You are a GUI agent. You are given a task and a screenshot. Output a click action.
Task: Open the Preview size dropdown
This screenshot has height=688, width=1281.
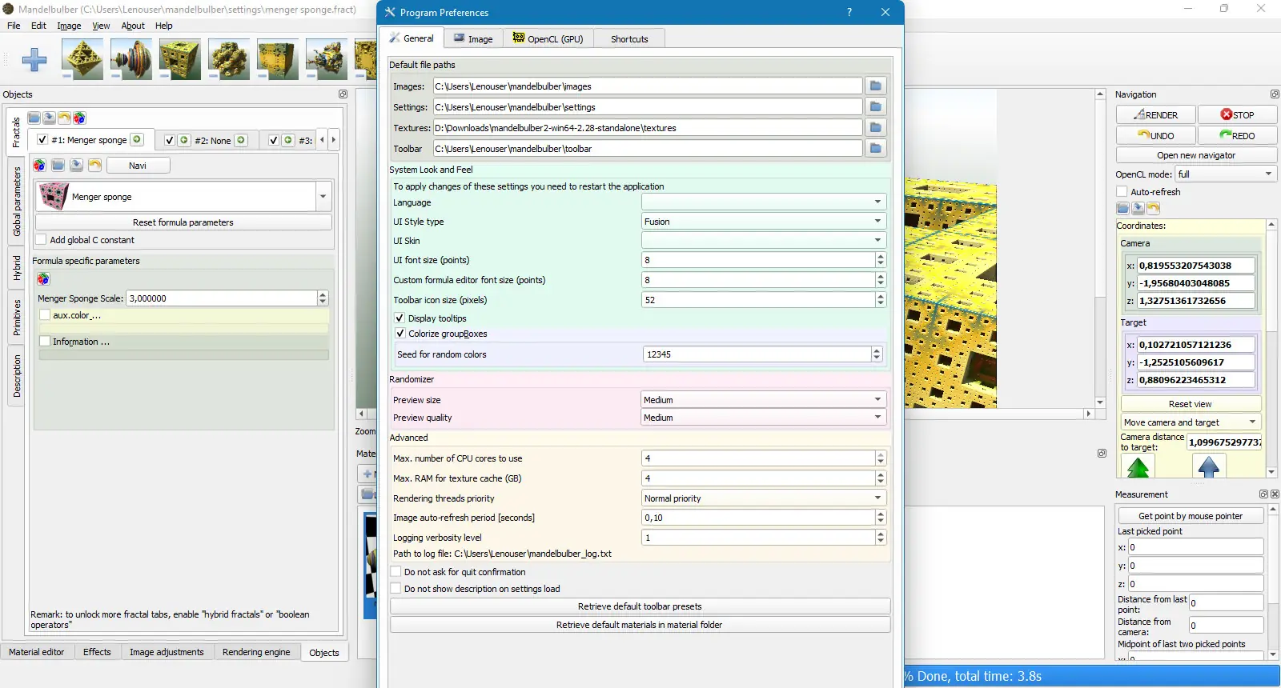coord(762,400)
